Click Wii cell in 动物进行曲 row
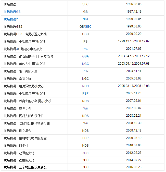This screenshot has height=172, width=166. point(85,123)
